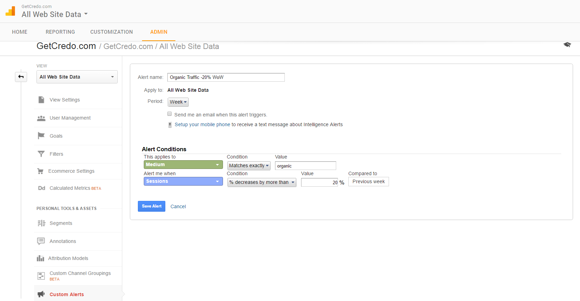Click the Attribution Models bar chart icon
Viewport: 580px width, 301px height.
pos(41,258)
